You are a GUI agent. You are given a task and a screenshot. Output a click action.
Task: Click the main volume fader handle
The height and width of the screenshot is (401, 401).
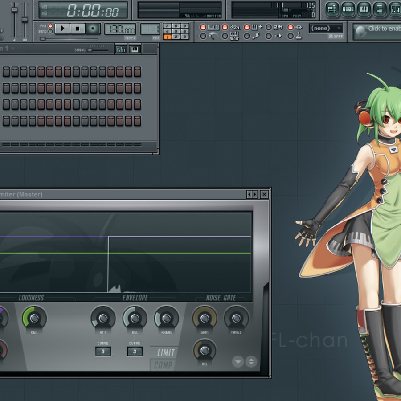14,10
